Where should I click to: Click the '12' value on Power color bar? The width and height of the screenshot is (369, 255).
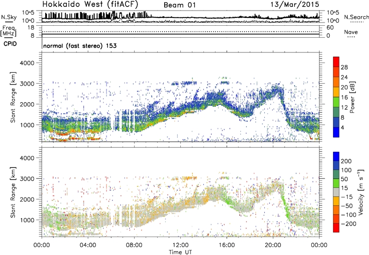[x=344, y=108]
